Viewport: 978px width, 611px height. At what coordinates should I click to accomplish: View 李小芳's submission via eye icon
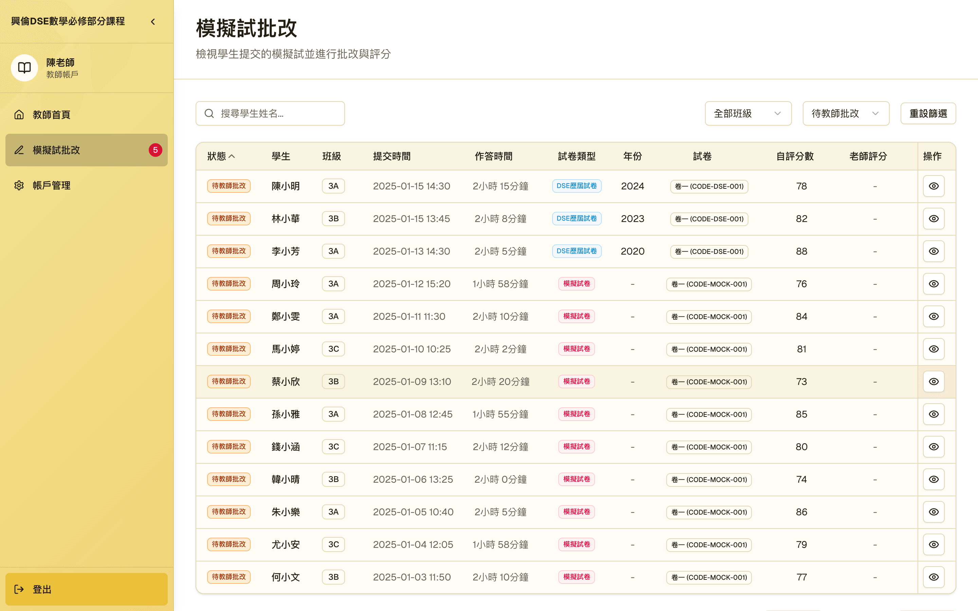(934, 251)
